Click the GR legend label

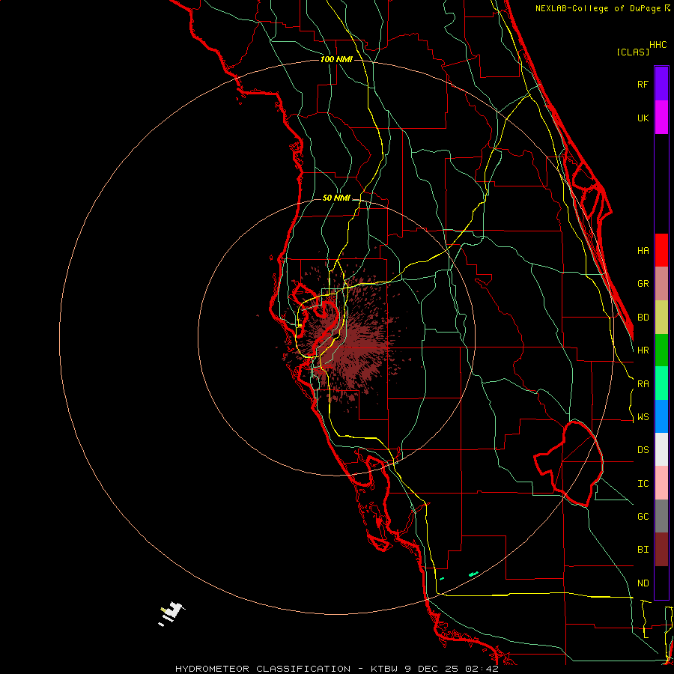[x=643, y=284]
